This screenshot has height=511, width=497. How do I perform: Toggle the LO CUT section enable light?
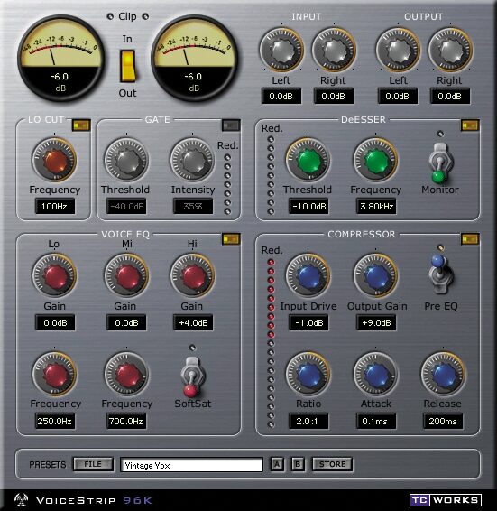(81, 125)
